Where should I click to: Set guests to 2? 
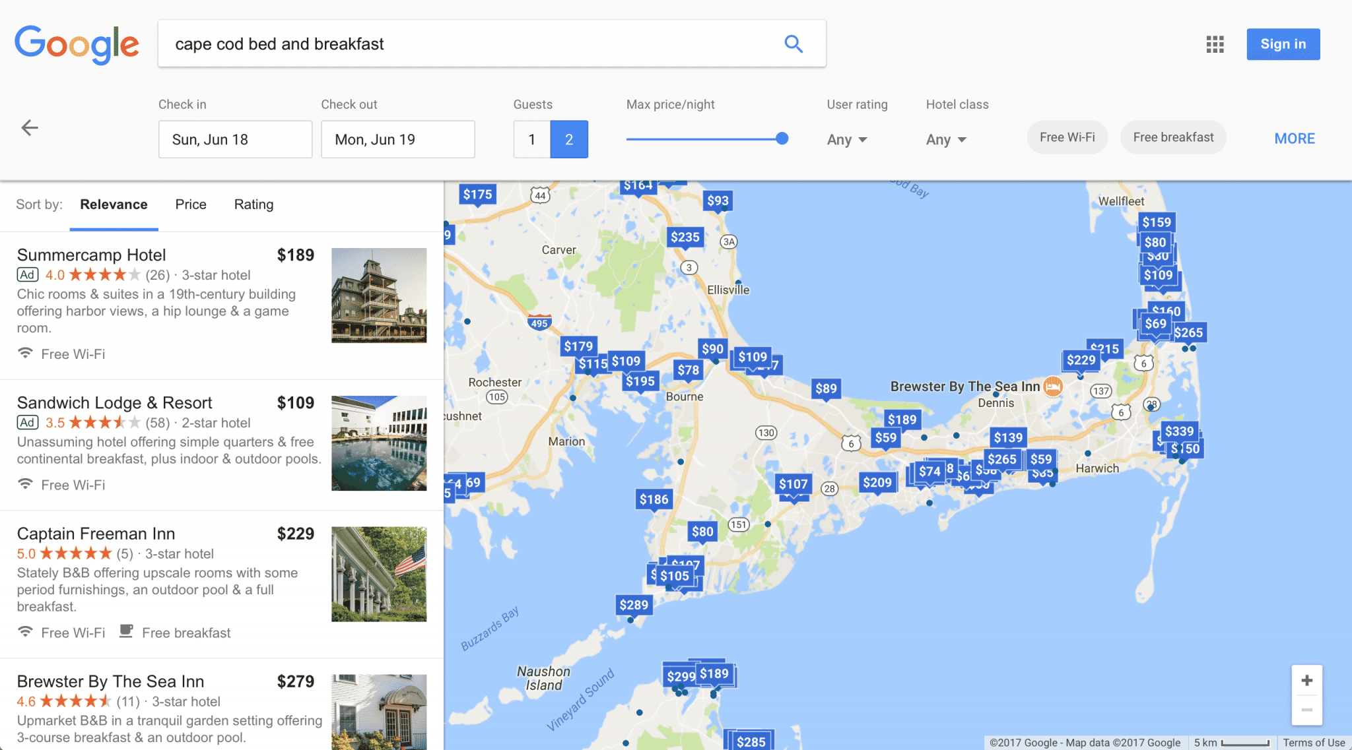pyautogui.click(x=569, y=139)
